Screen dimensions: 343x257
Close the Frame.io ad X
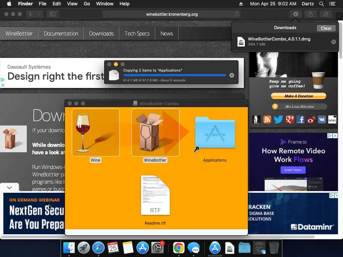[335, 136]
